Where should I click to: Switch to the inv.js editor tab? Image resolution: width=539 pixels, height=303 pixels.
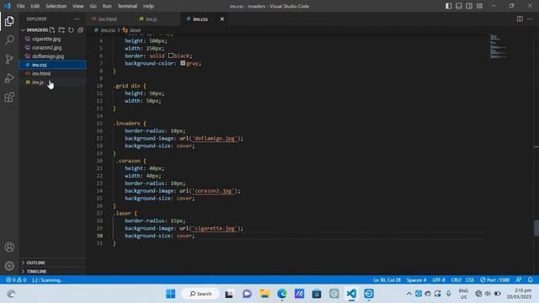[152, 19]
